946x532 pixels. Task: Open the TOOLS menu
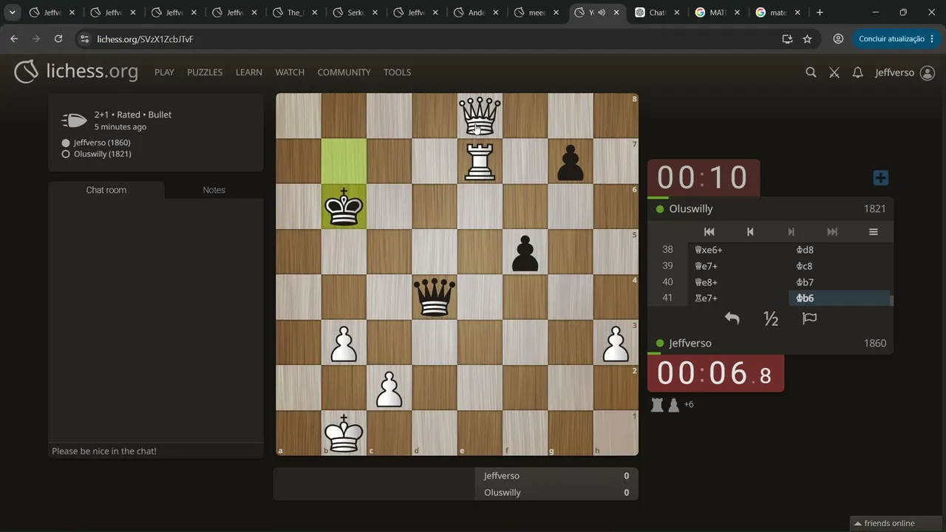pyautogui.click(x=397, y=72)
